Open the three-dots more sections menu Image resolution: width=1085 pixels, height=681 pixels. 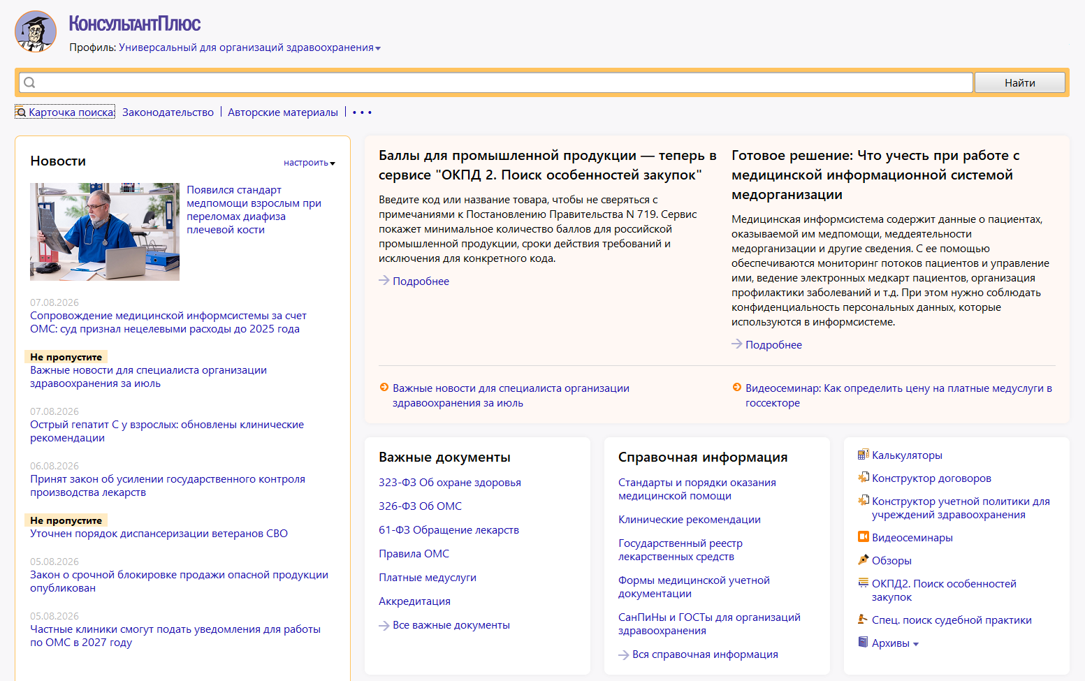pyautogui.click(x=362, y=112)
